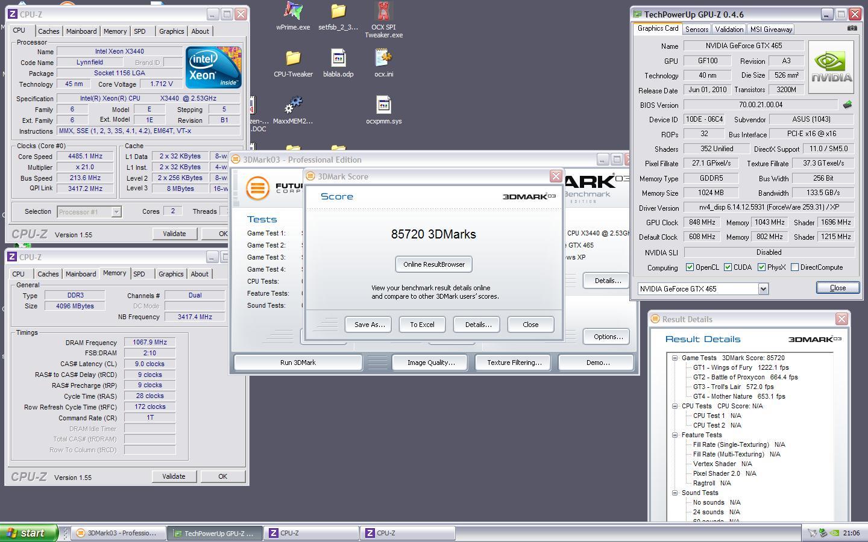Switch to 3DMark03 taskbar button
The height and width of the screenshot is (542, 868).
pos(119,533)
